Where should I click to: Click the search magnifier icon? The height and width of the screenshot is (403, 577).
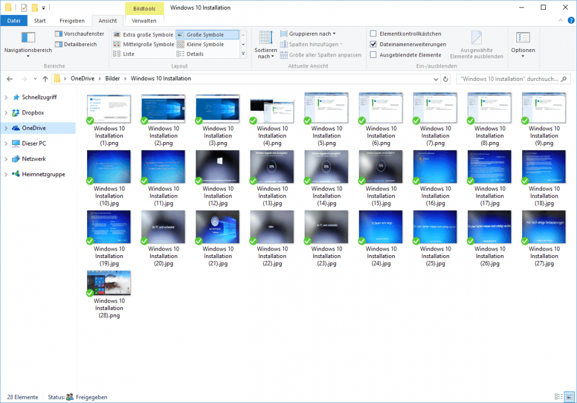(x=563, y=79)
